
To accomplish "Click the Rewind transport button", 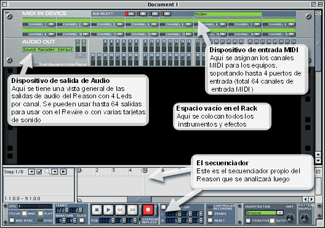I will (x=120, y=210).
